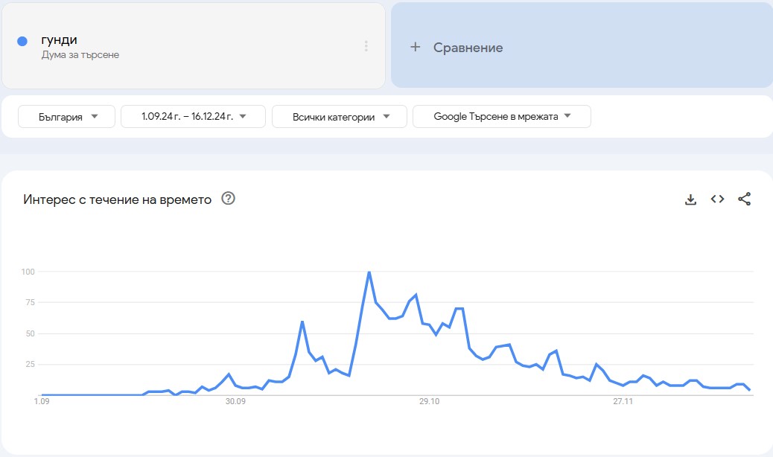Screen dimensions: 773x457
Task: Share the interest over time chart
Action: (x=745, y=199)
